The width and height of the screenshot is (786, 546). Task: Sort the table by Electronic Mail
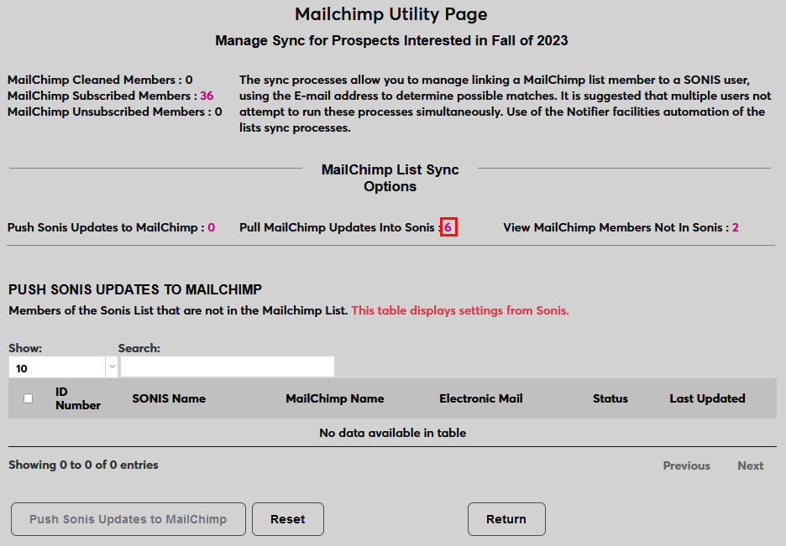pyautogui.click(x=480, y=398)
